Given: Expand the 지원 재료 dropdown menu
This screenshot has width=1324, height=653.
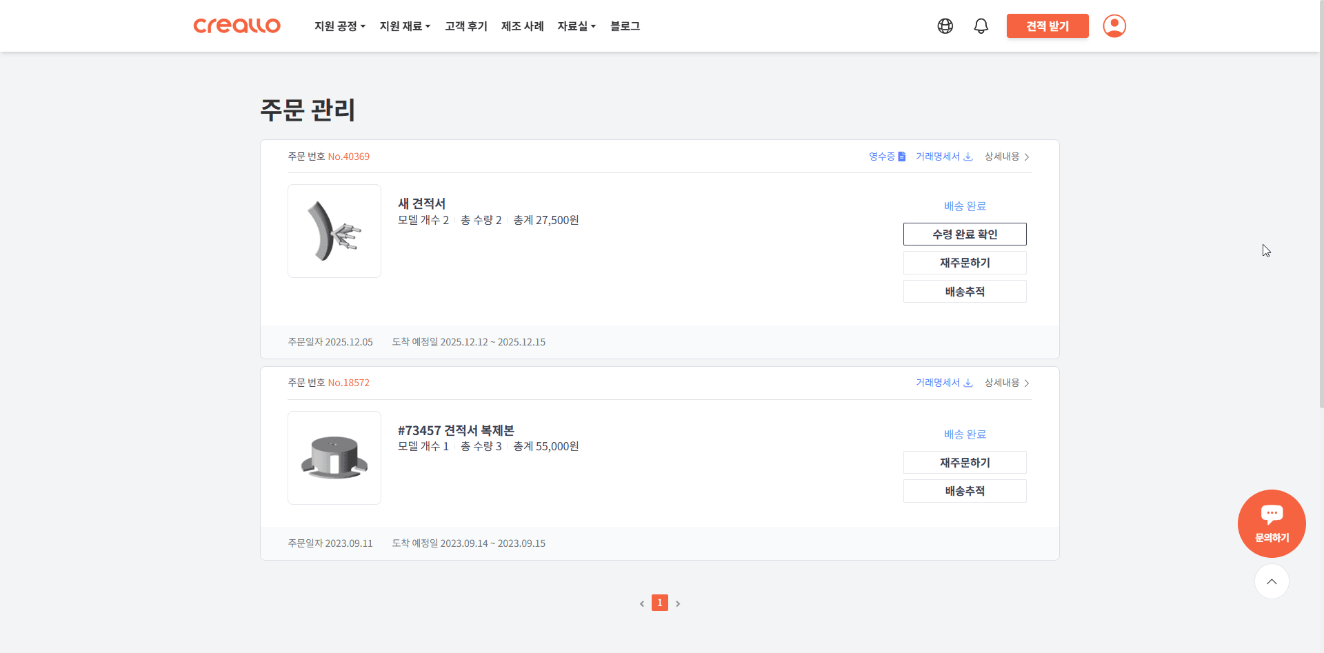Looking at the screenshot, I should [x=405, y=26].
